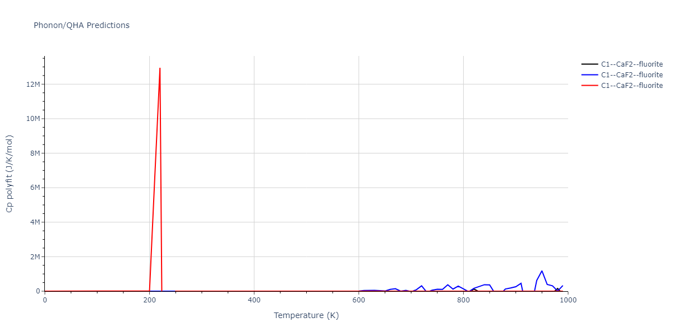Click the 1000 x-axis tick label
Screen dimensions: 673x336
click(x=568, y=300)
